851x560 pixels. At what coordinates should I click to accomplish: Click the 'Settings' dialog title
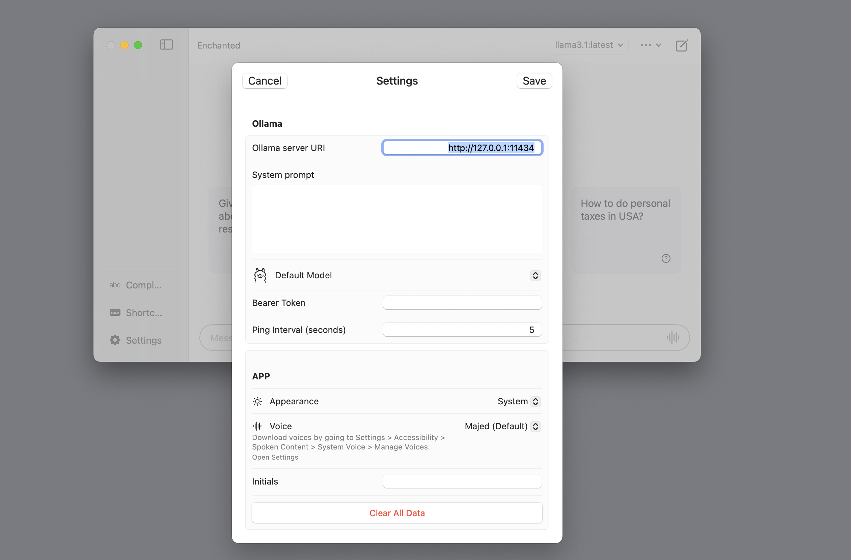[397, 81]
